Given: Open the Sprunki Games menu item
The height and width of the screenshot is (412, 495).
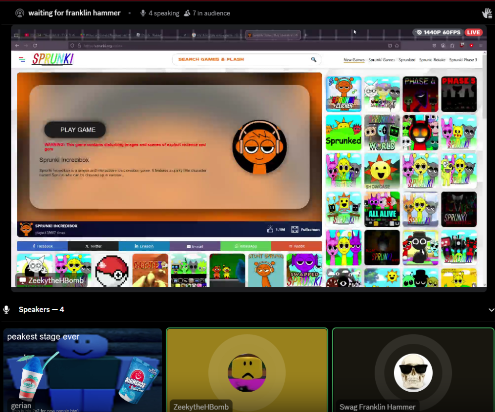Looking at the screenshot, I should [x=381, y=60].
